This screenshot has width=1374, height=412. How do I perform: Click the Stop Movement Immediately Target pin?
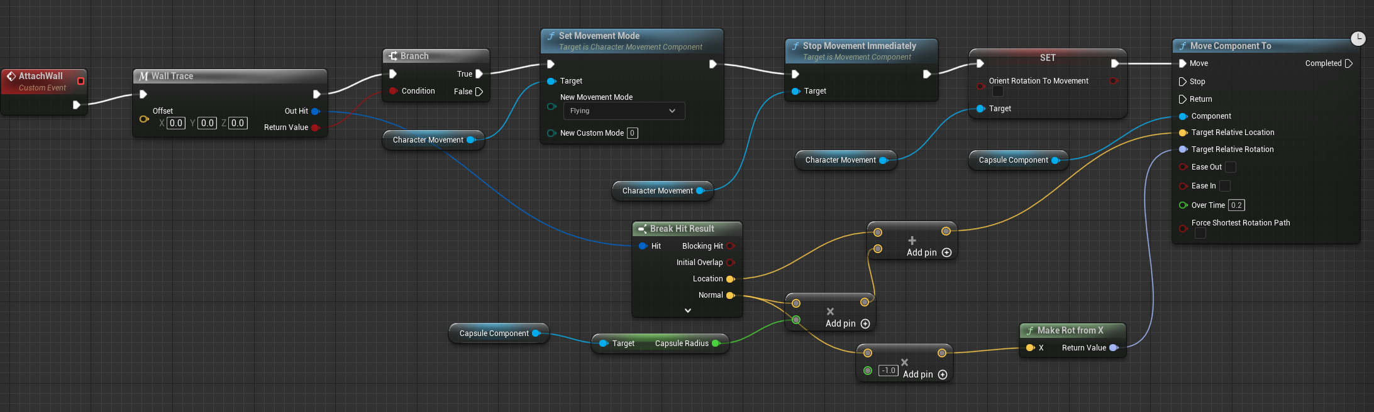click(795, 91)
